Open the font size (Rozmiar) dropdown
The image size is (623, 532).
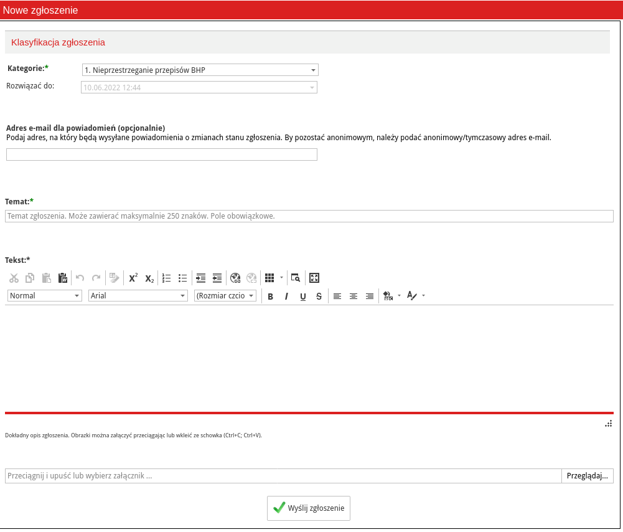point(225,296)
